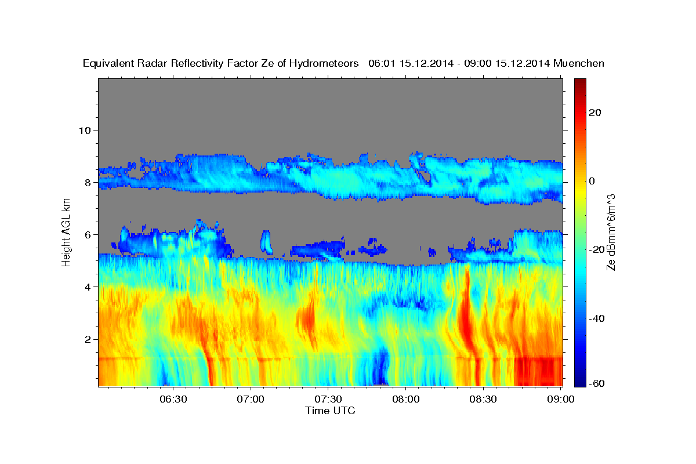The image size is (696, 464).
Task: Click the plot title text
Action: pyautogui.click(x=343, y=63)
